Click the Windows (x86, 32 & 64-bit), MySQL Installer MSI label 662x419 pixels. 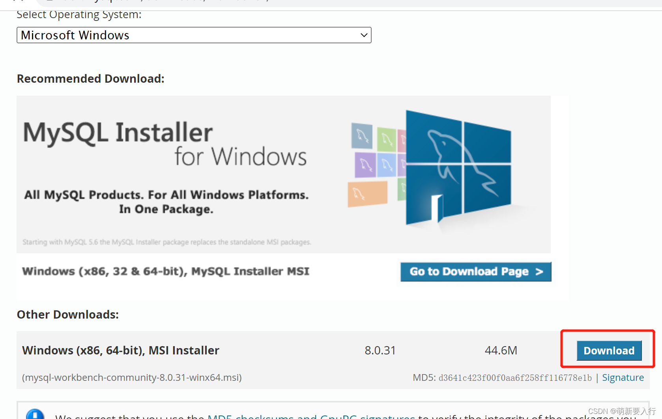click(166, 271)
